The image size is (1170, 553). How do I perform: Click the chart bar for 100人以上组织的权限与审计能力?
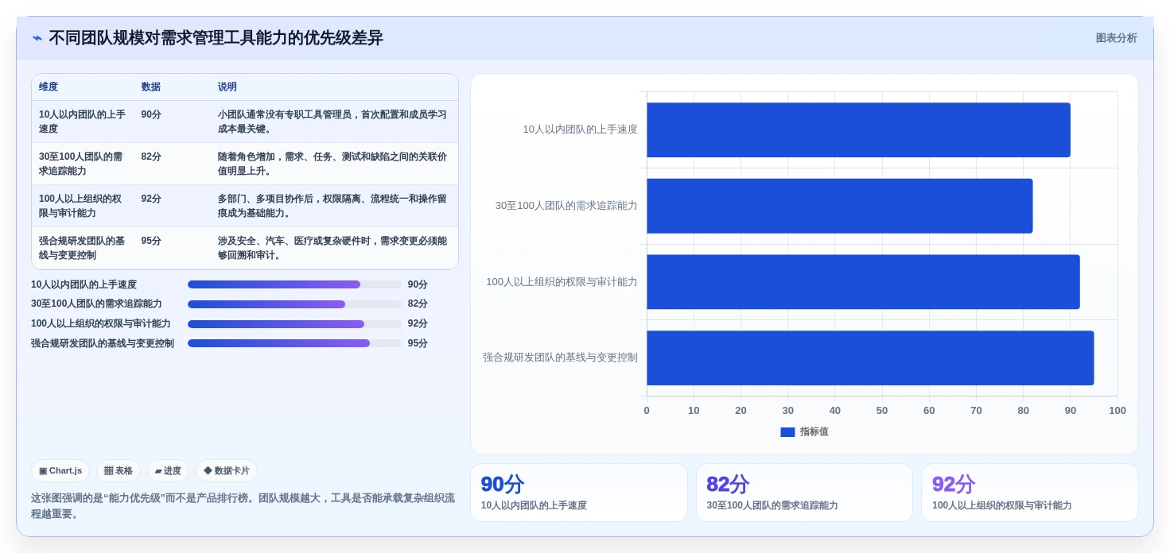pos(863,282)
